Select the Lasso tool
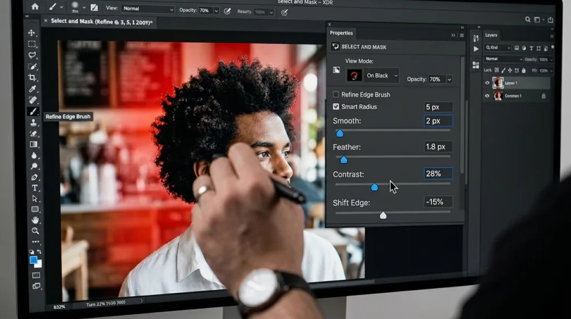The height and width of the screenshot is (319, 571). pyautogui.click(x=32, y=55)
